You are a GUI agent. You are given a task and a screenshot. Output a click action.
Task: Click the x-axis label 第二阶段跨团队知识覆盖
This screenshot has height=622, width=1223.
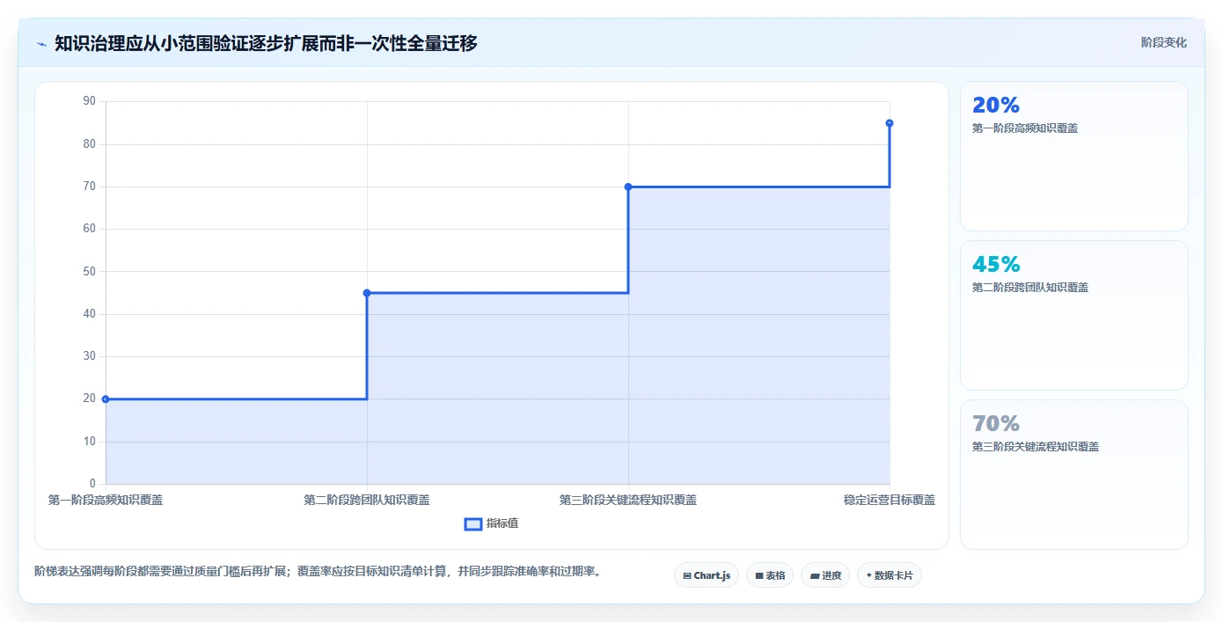pos(367,501)
